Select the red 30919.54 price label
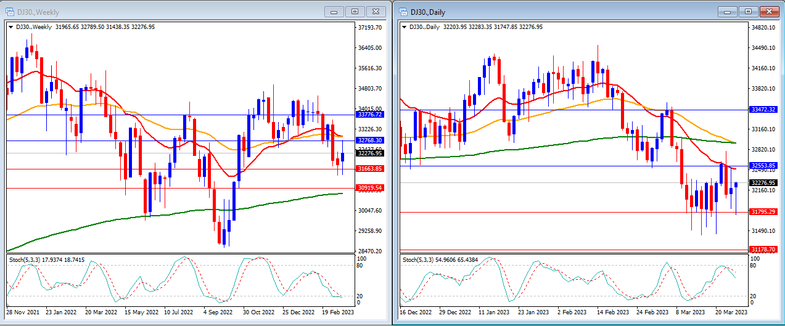 [370, 188]
